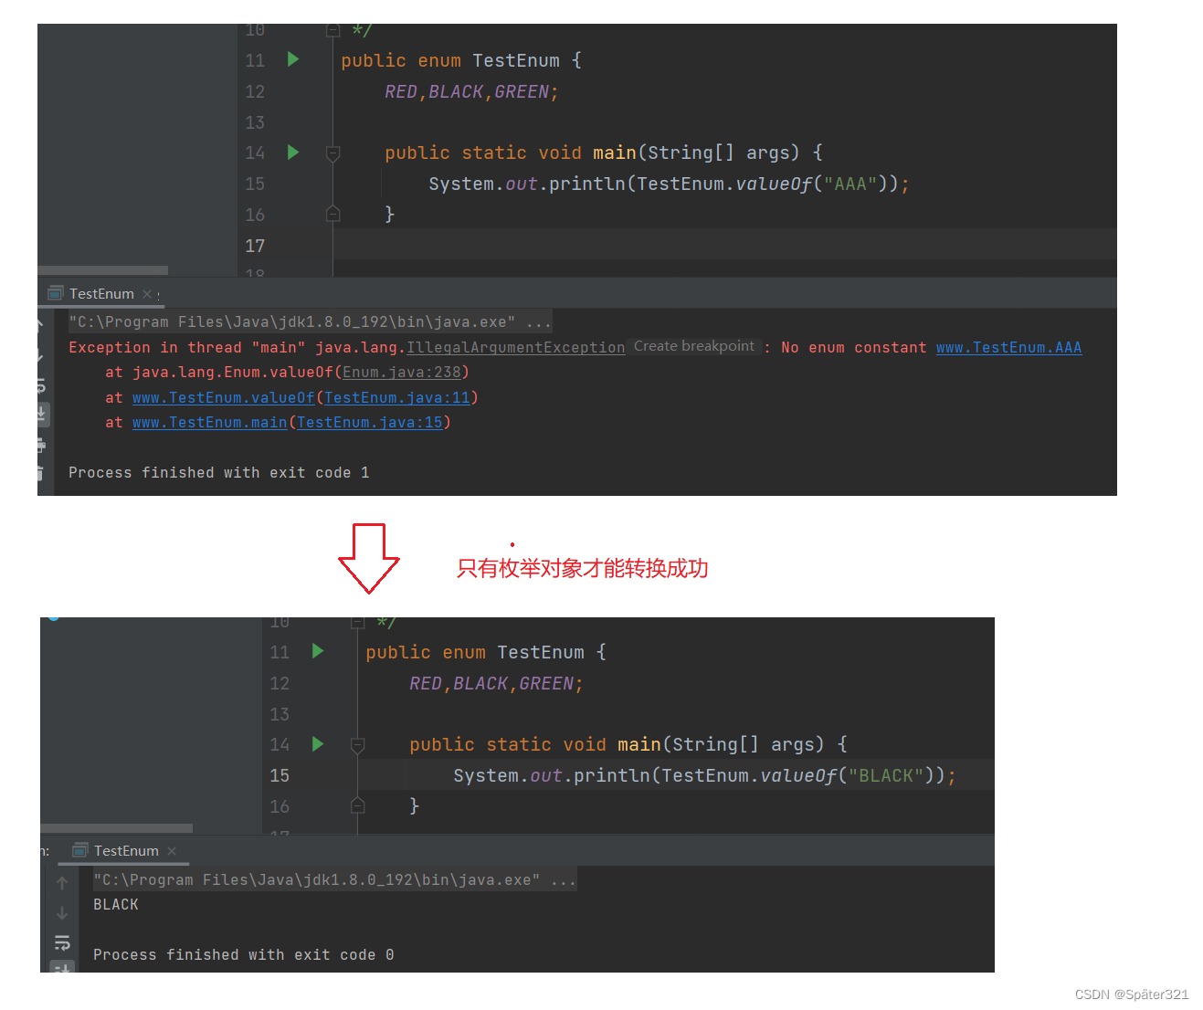The image size is (1203, 1010).
Task: Run main from line 14 gutter, bottom screenshot
Action: 318,743
